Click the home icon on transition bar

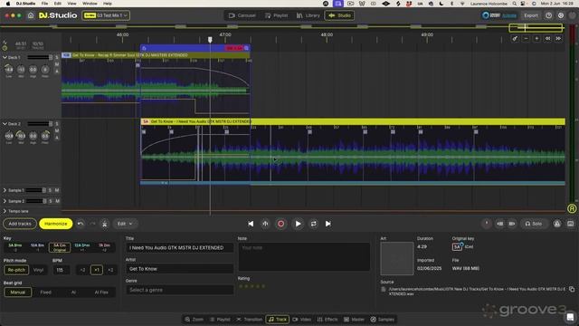(145, 48)
